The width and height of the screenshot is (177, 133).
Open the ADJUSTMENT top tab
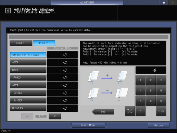point(87,2)
